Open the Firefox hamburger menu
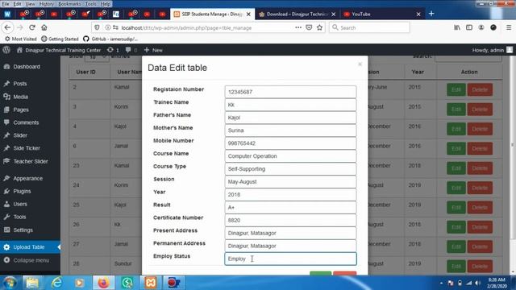 click(x=509, y=27)
